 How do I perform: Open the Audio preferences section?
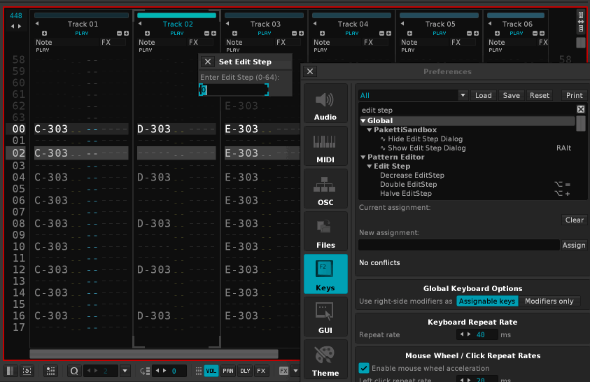325,104
